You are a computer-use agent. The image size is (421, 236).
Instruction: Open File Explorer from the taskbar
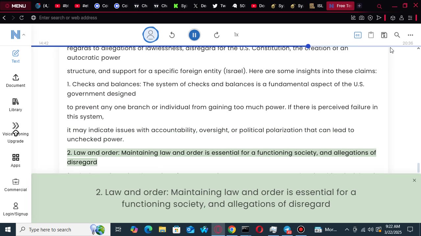point(162,229)
